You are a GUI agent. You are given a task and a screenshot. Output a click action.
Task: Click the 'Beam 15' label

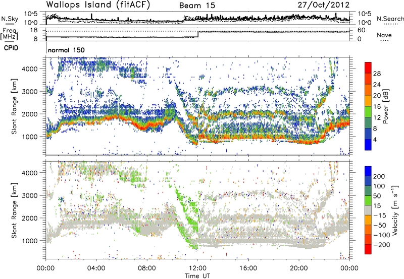(x=197, y=6)
